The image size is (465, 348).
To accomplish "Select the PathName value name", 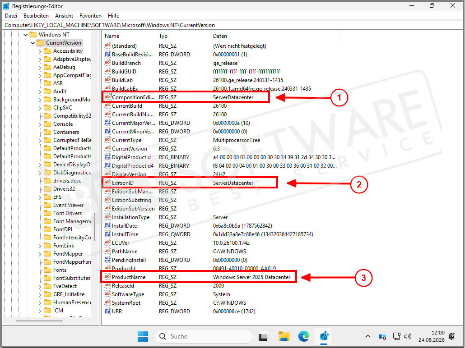I will coord(125,252).
